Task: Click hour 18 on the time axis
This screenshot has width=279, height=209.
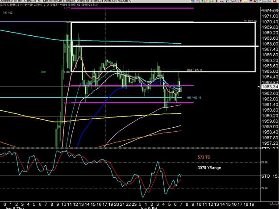Action: (x=246, y=204)
